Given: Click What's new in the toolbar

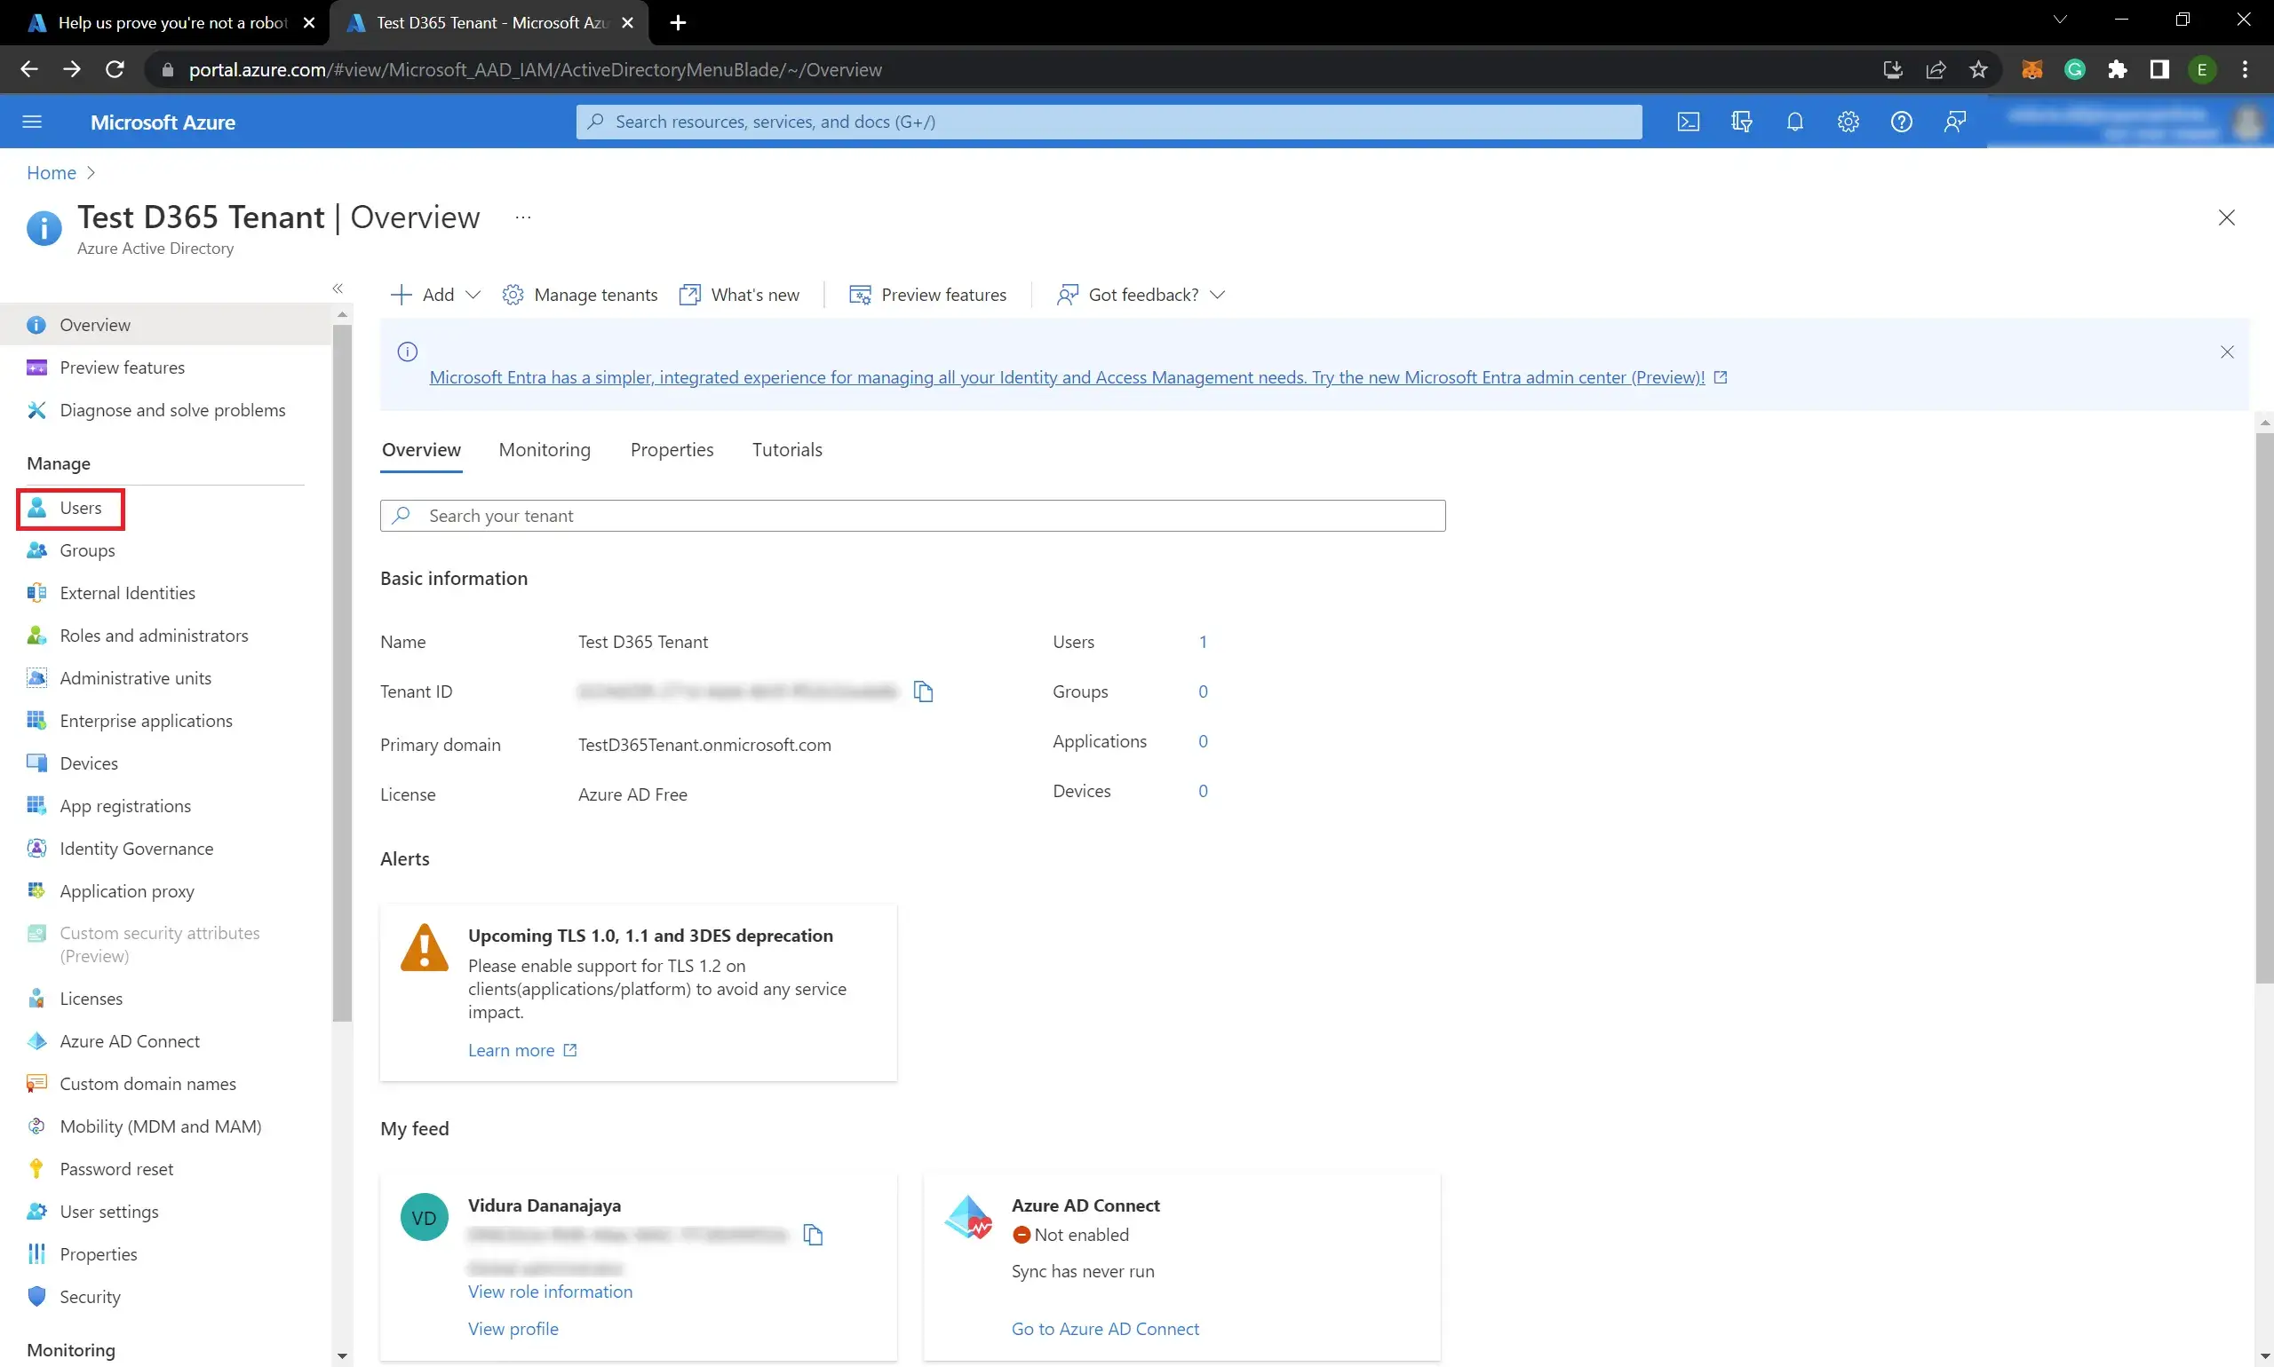Looking at the screenshot, I should coord(739,295).
